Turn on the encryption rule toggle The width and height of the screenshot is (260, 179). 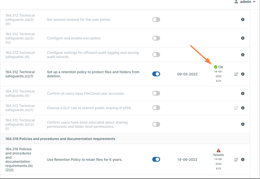(x=156, y=38)
